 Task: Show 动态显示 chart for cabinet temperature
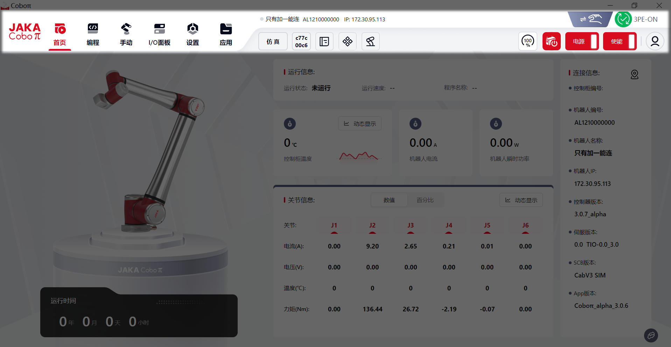pyautogui.click(x=360, y=124)
